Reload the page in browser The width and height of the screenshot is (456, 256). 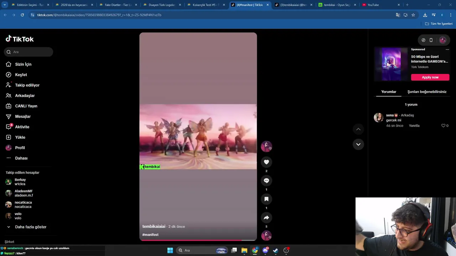tap(22, 15)
